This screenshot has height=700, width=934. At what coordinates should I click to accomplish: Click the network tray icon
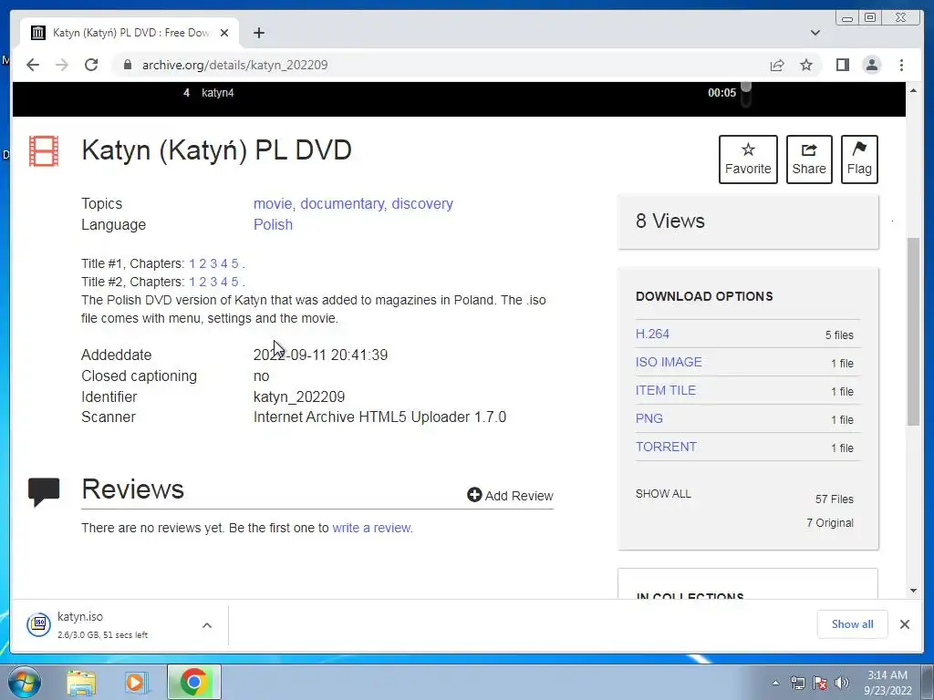[797, 683]
